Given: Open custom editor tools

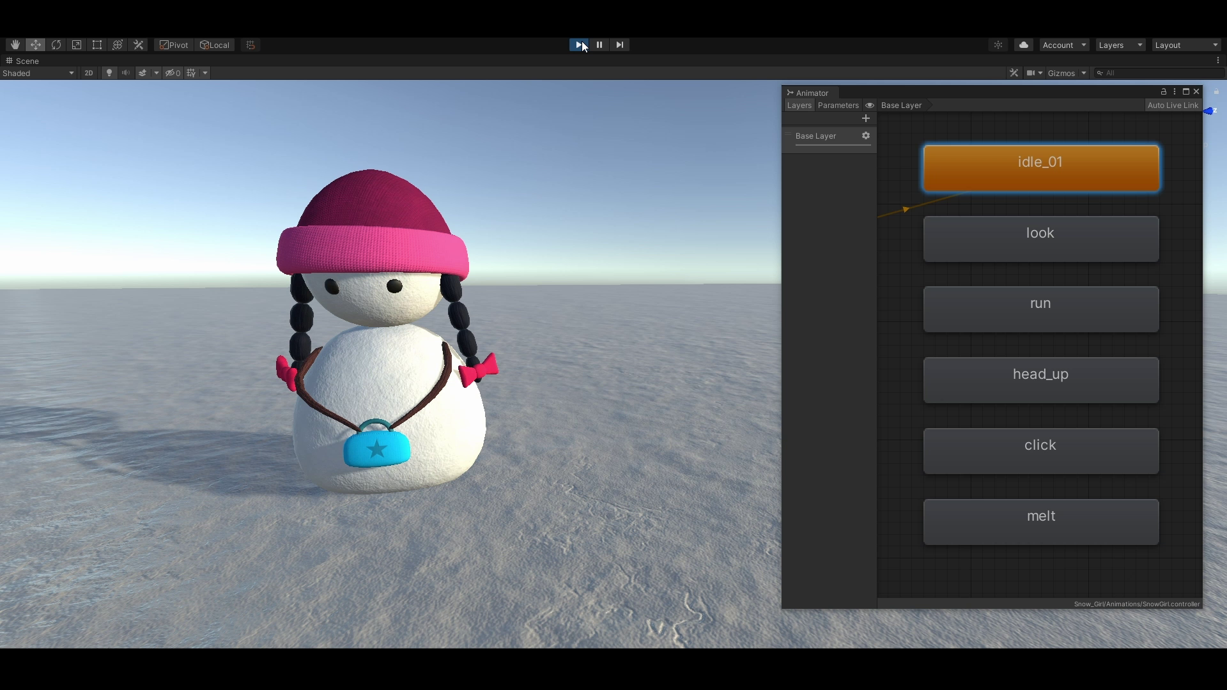Looking at the screenshot, I should [138, 45].
